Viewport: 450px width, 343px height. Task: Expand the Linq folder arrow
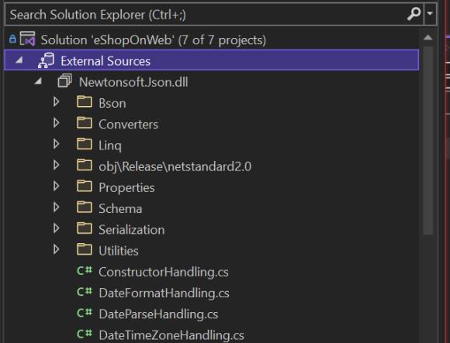point(56,144)
